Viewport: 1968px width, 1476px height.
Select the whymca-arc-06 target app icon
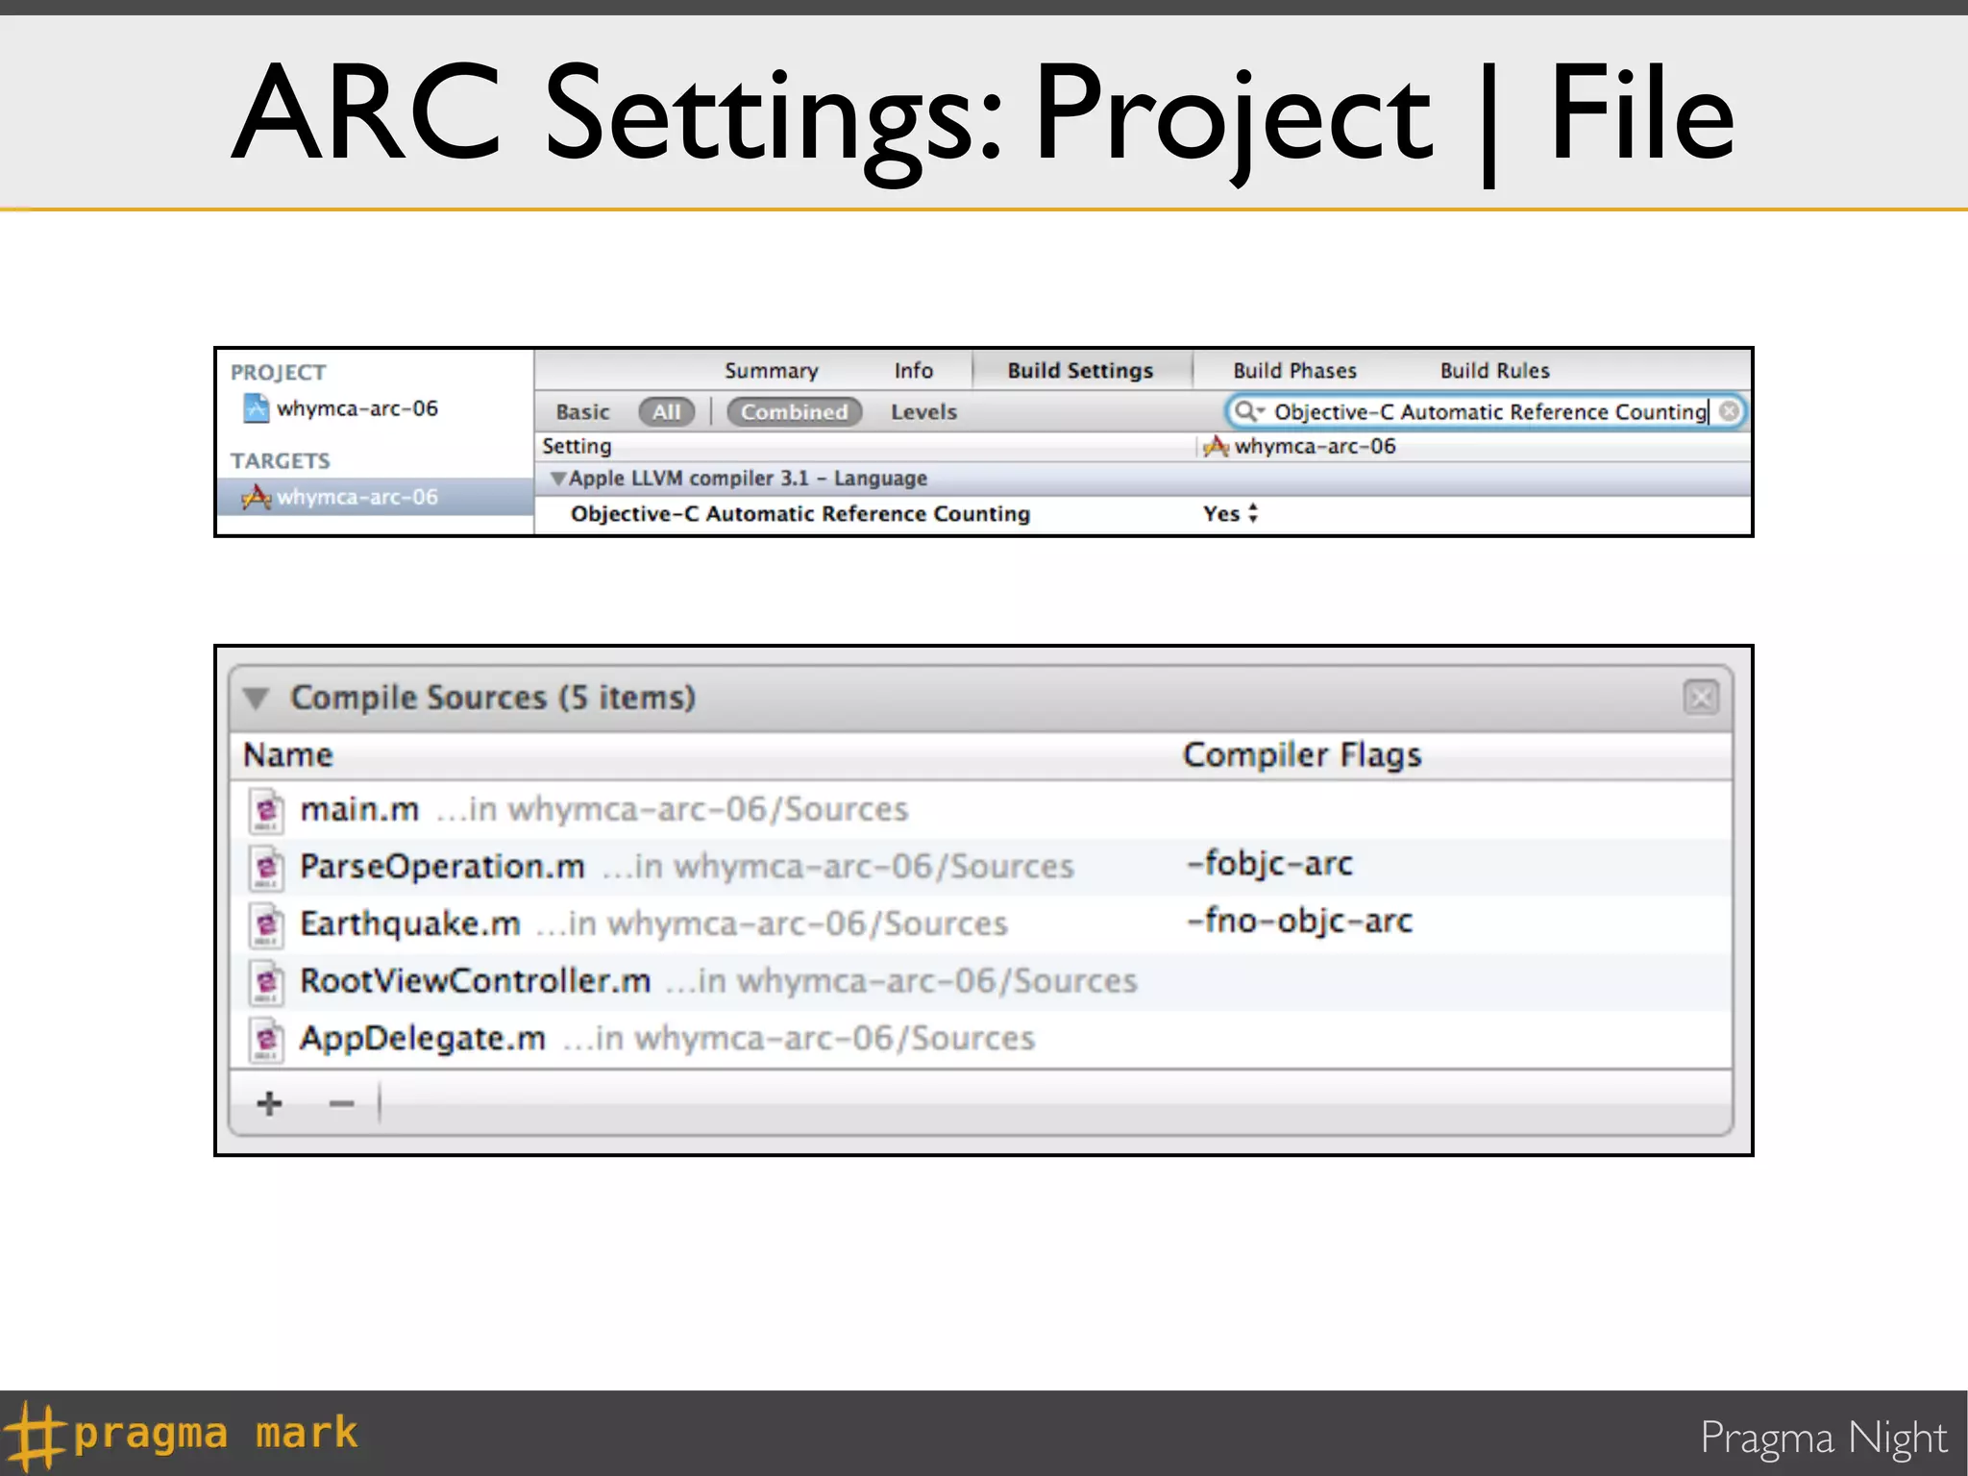256,497
